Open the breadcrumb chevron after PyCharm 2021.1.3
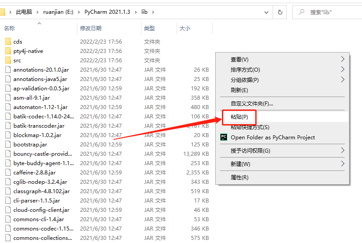The image size is (362, 243). 136,12
